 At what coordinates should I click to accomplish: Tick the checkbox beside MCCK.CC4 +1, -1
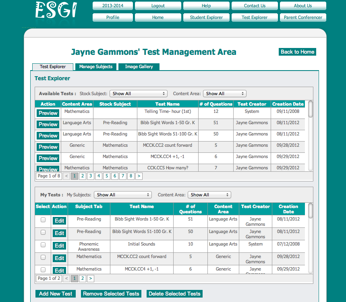click(x=42, y=270)
